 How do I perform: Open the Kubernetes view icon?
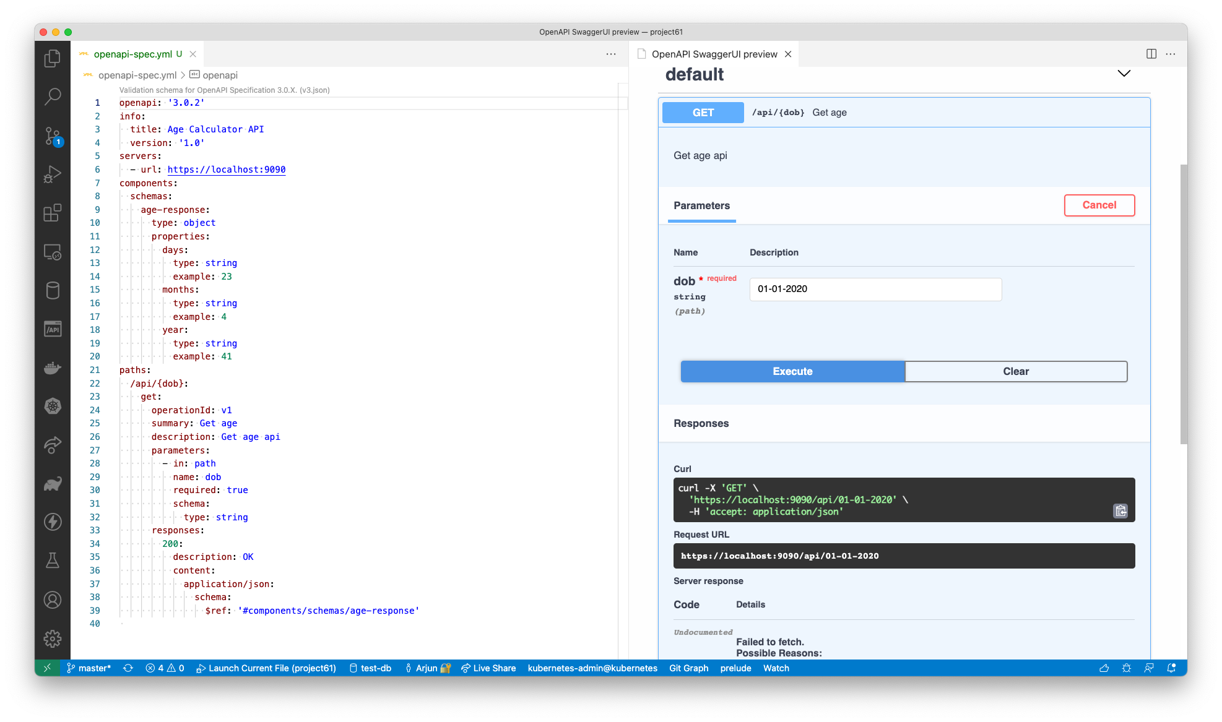coord(53,406)
